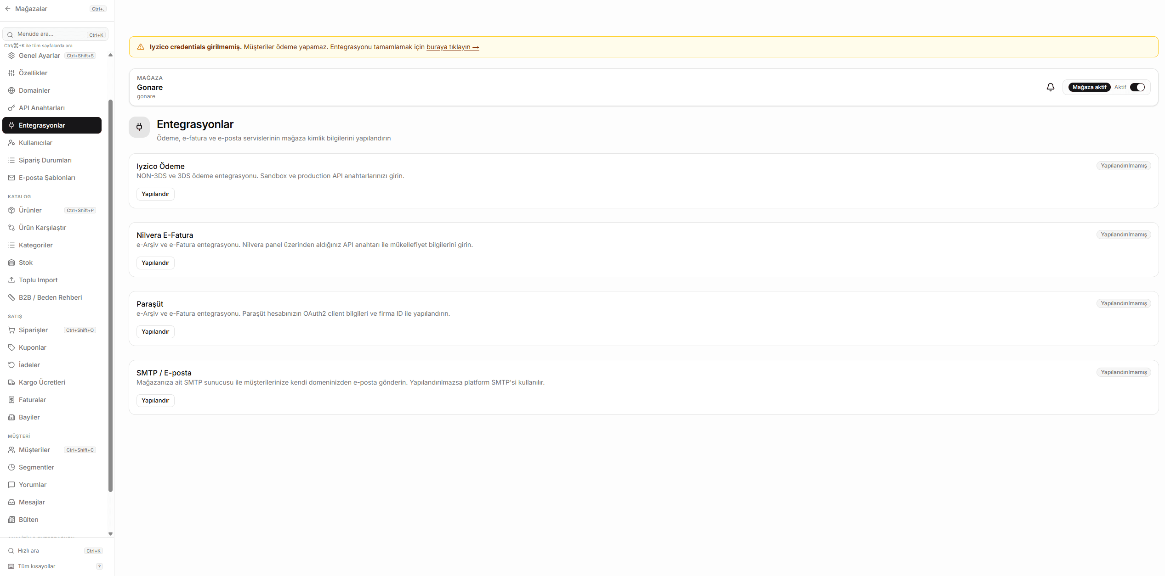Click sidebar scrollbar up arrow
This screenshot has height=576, width=1165.
click(x=110, y=55)
